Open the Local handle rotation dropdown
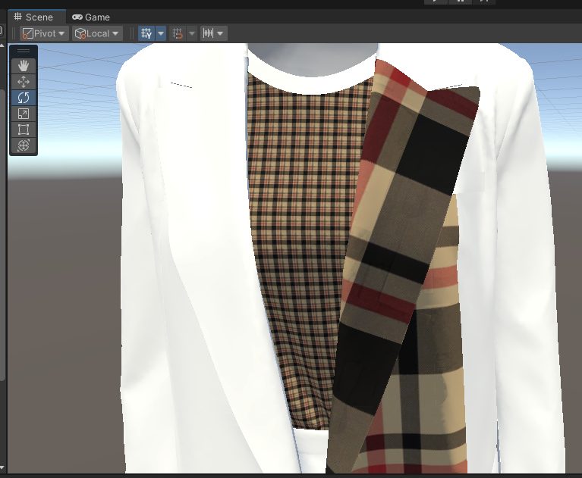The image size is (582, 478). tap(96, 33)
